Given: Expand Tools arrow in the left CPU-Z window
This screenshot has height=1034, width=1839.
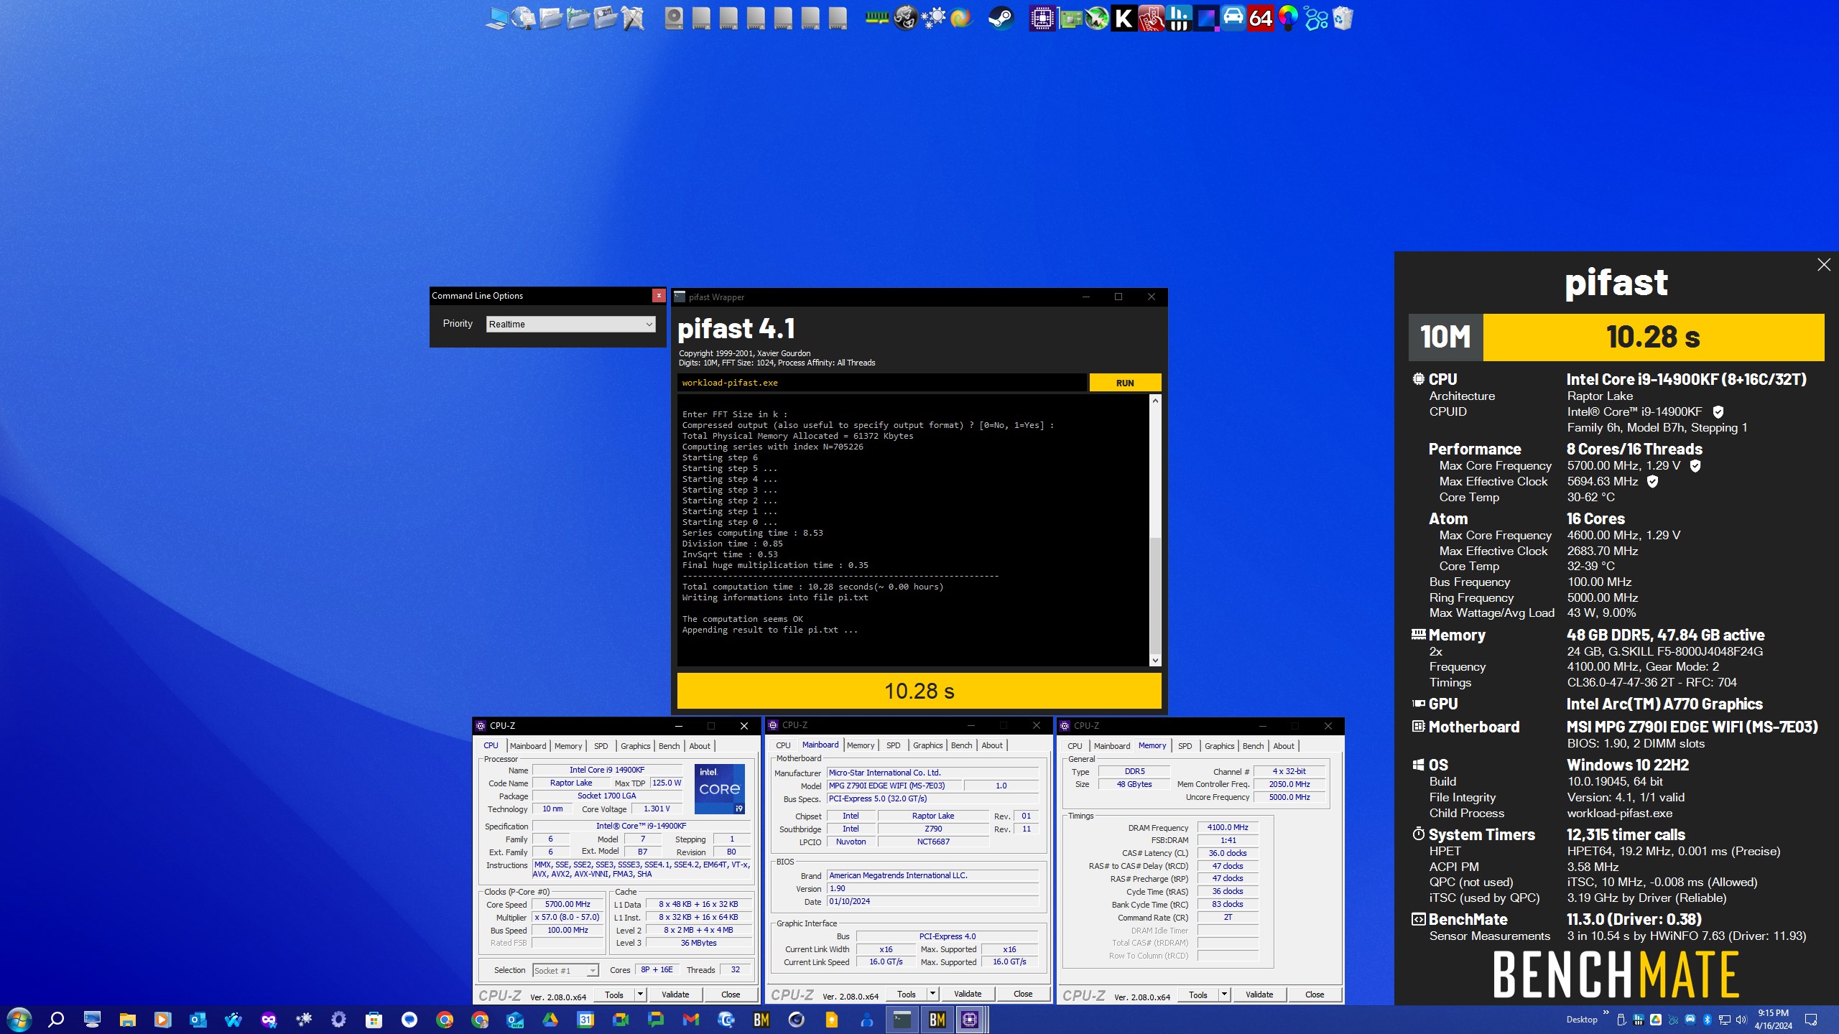Looking at the screenshot, I should [640, 995].
